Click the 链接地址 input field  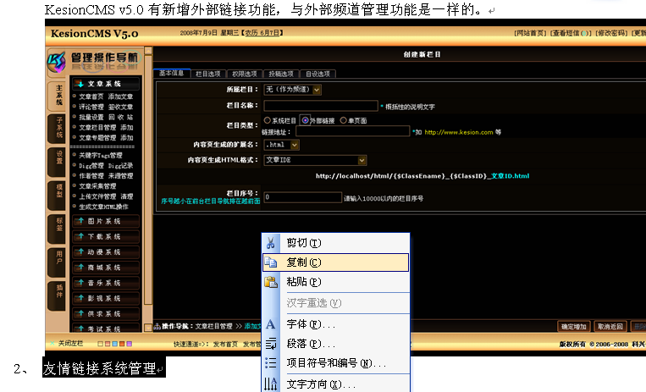pos(353,131)
